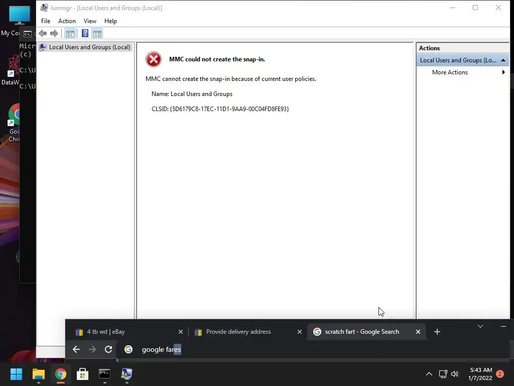Screen dimensions: 514x386
Task: Close the 'Provide delivery address' tab
Action: pyautogui.click(x=299, y=332)
